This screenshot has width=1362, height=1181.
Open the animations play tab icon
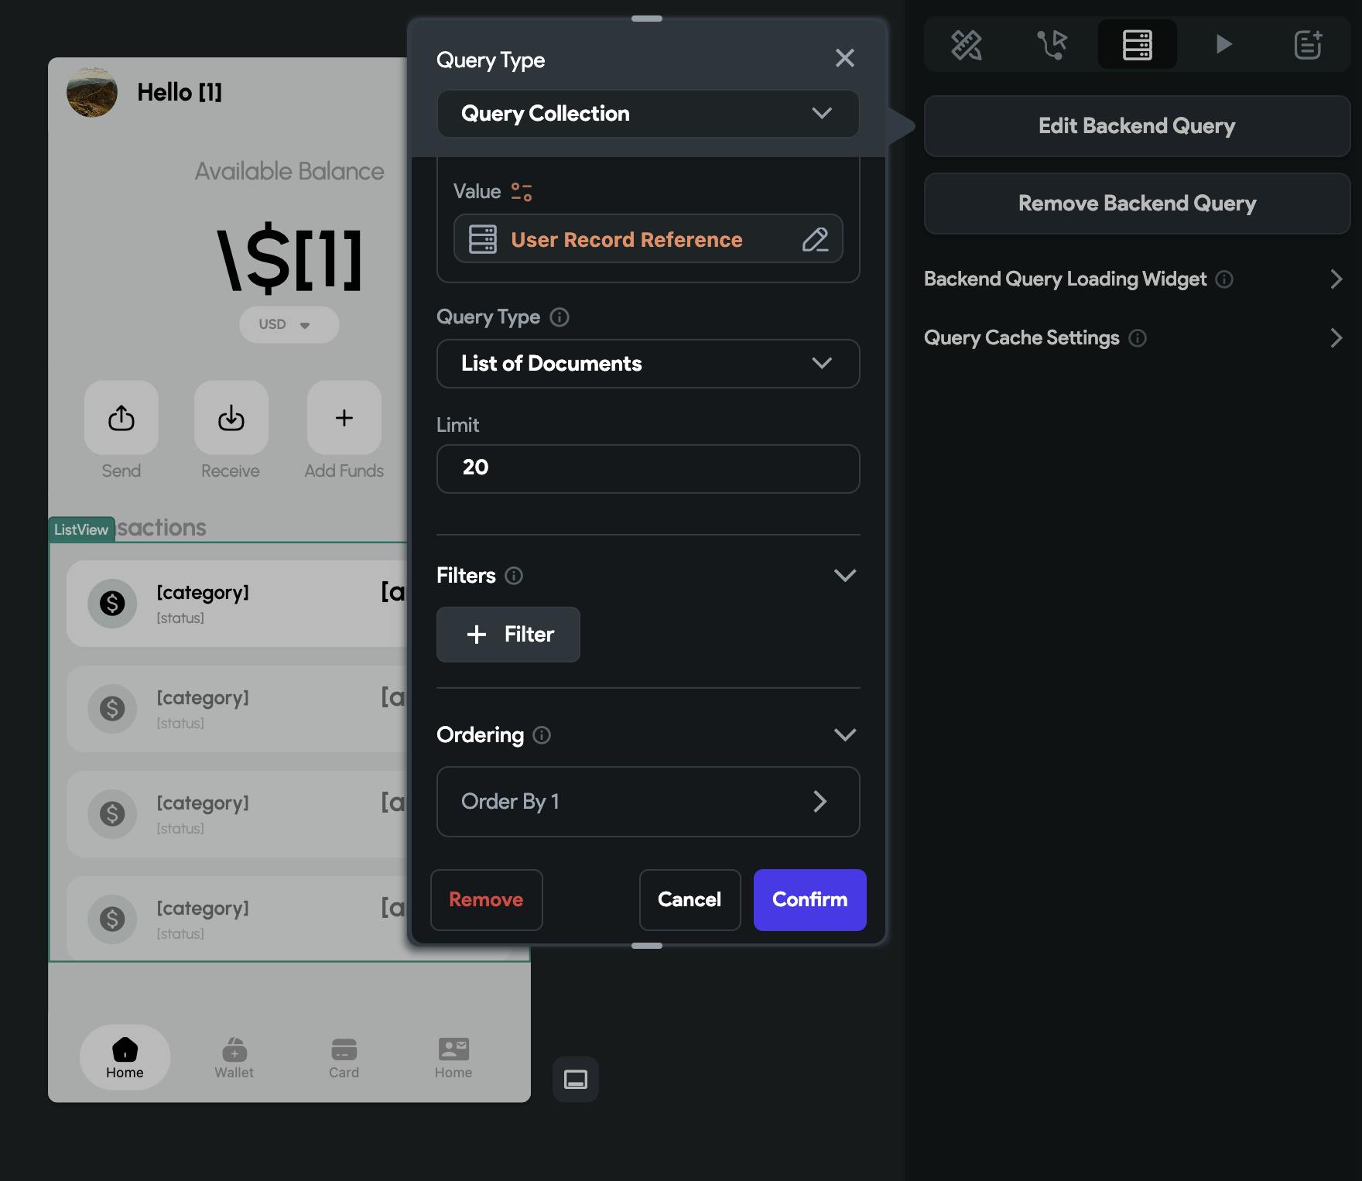pos(1223,44)
